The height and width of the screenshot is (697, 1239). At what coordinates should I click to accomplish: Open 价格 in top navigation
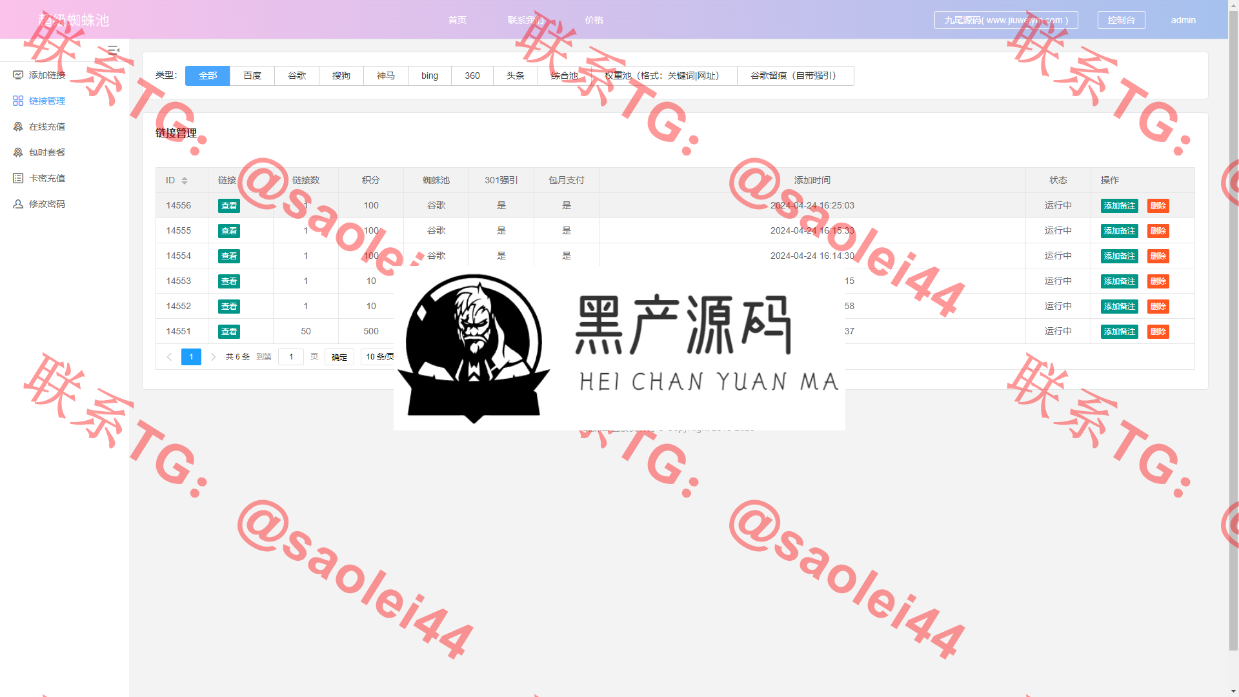click(x=594, y=20)
